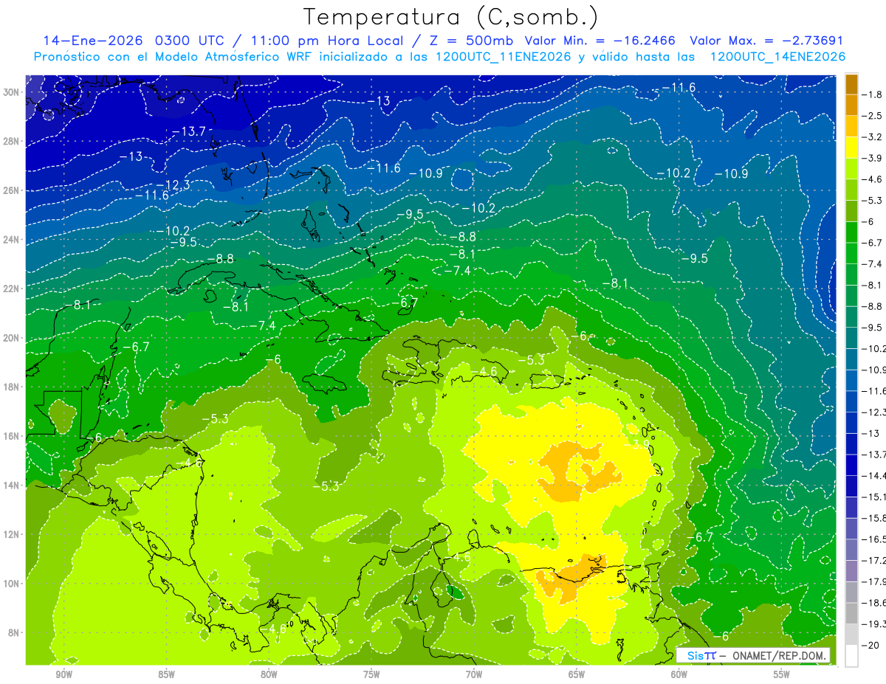
Task: Click the 85W longitude axis label
Action: click(166, 674)
